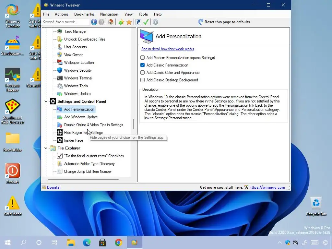The height and width of the screenshot is (249, 332).
Task: Click the Back navigation arrow in toolbar
Action: 94,22
